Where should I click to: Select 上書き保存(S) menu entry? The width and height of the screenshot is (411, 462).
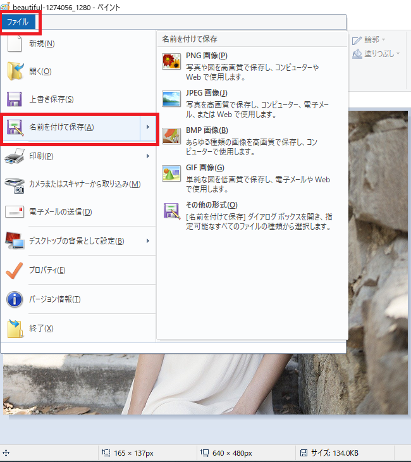pyautogui.click(x=78, y=99)
